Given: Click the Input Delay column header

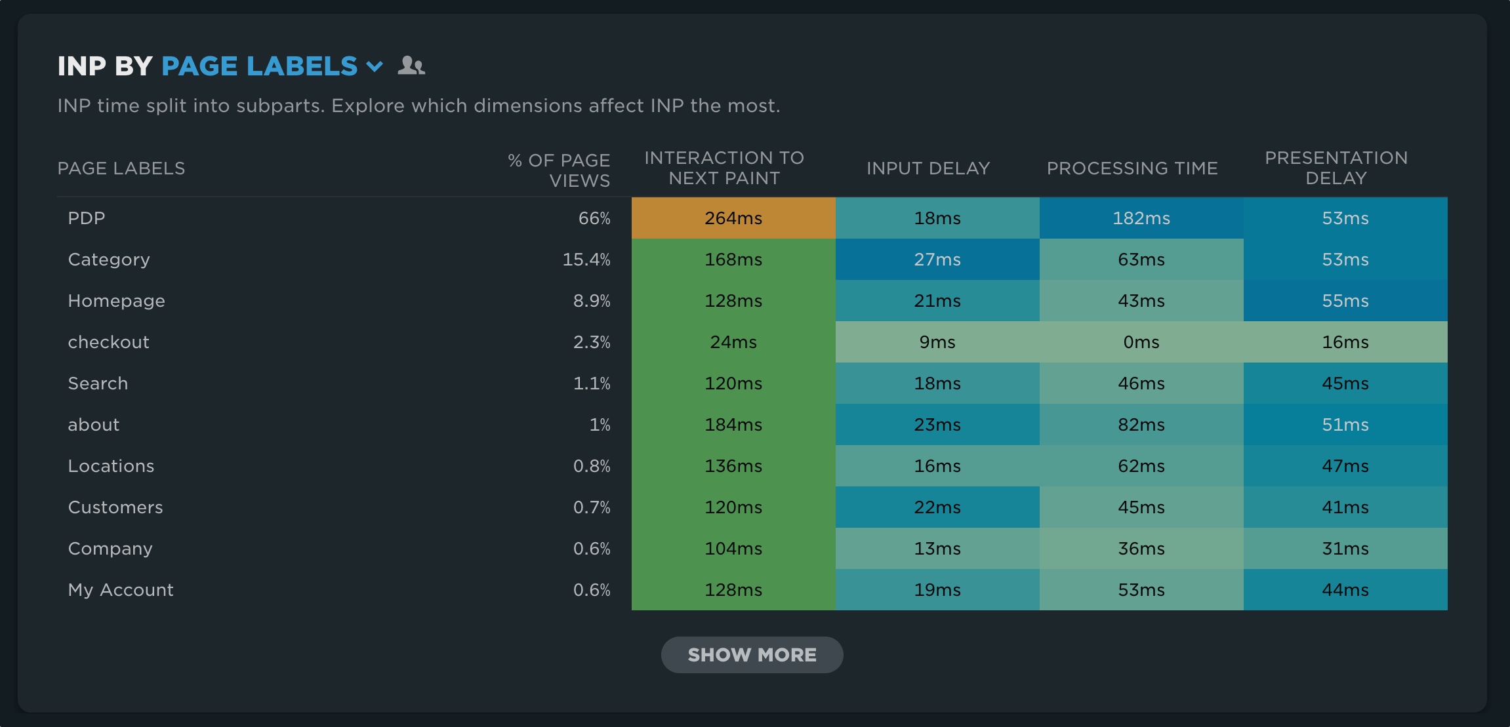Looking at the screenshot, I should tap(928, 168).
